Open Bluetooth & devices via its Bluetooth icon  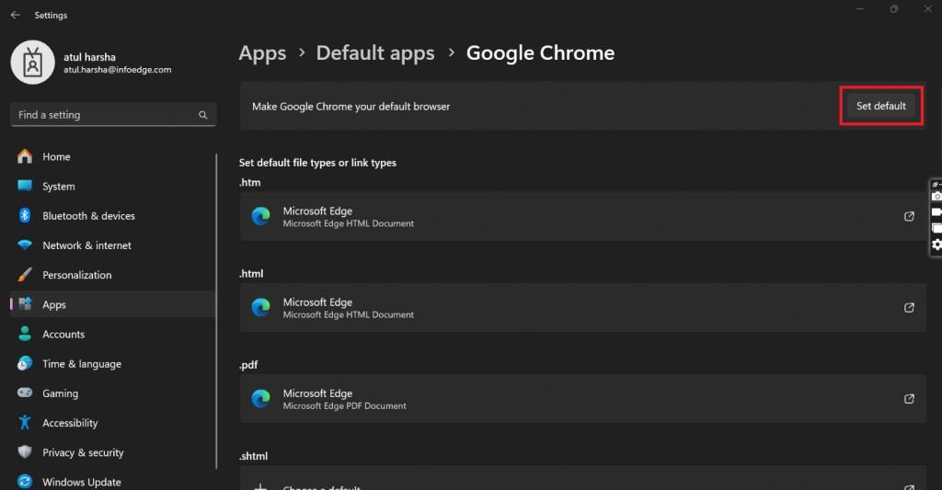tap(25, 215)
